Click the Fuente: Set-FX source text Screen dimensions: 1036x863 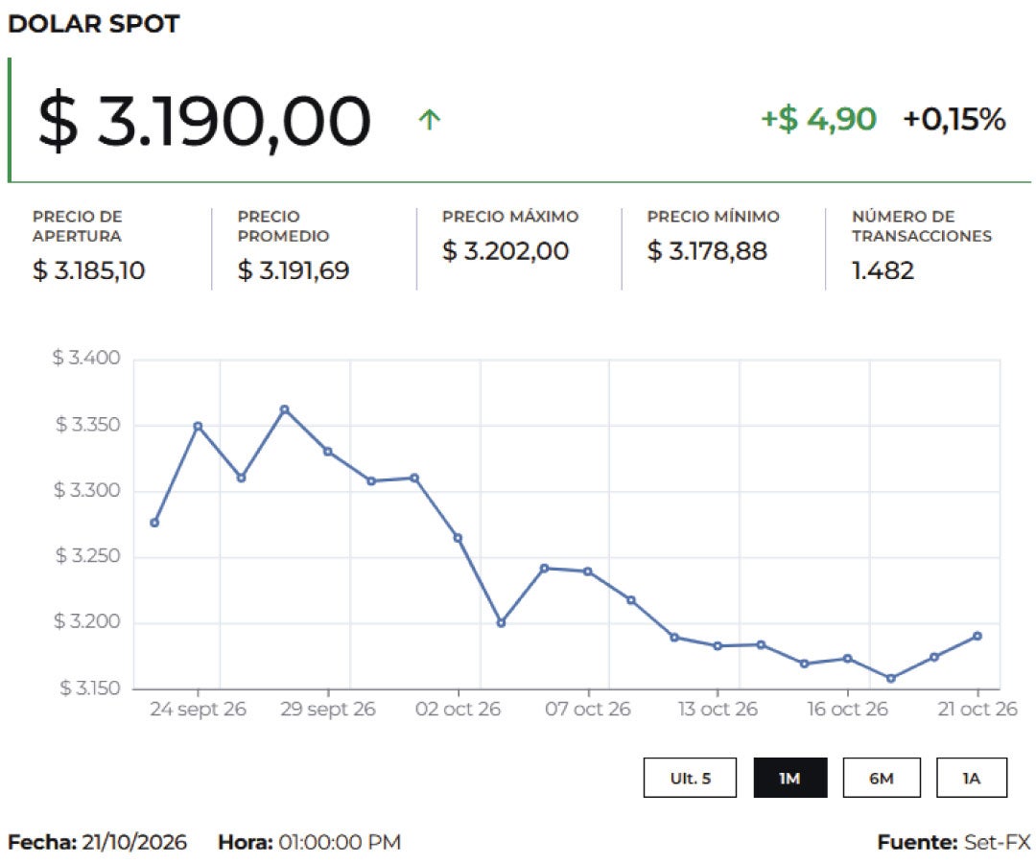coord(954,843)
